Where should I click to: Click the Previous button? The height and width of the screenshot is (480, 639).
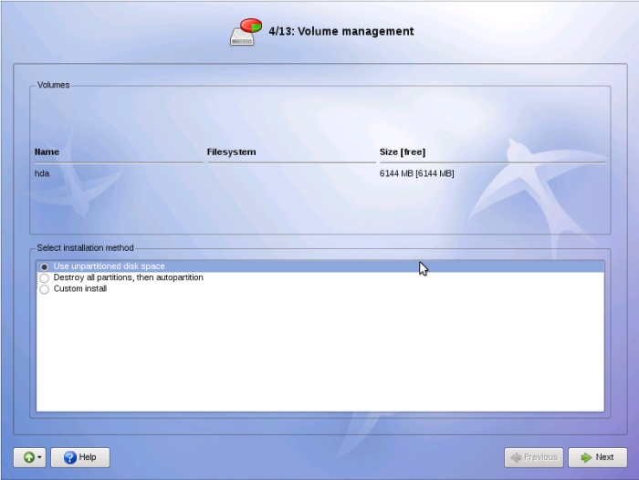point(533,457)
